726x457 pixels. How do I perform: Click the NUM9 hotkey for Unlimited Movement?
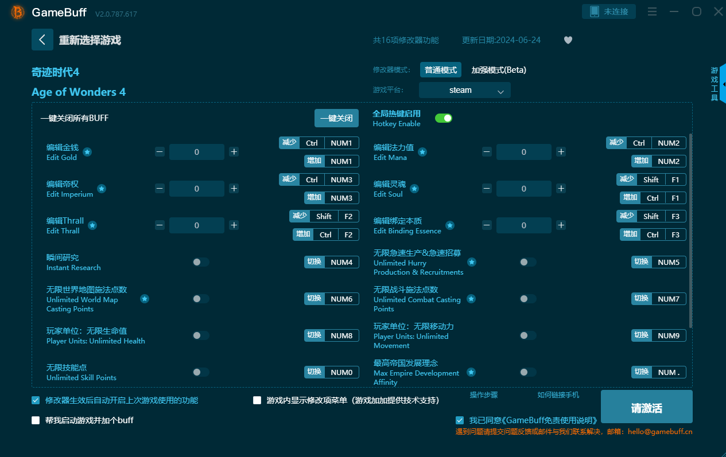[x=659, y=335]
